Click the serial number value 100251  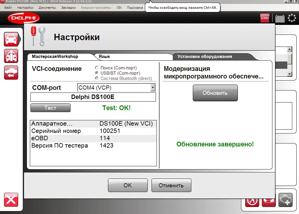(110, 131)
